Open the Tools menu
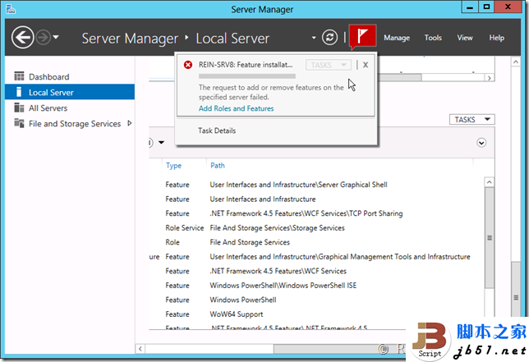The height and width of the screenshot is (362, 529). click(433, 38)
